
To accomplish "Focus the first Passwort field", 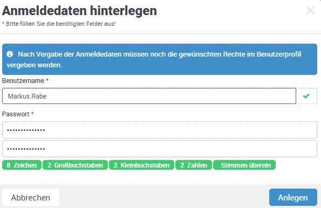I will (x=160, y=130).
